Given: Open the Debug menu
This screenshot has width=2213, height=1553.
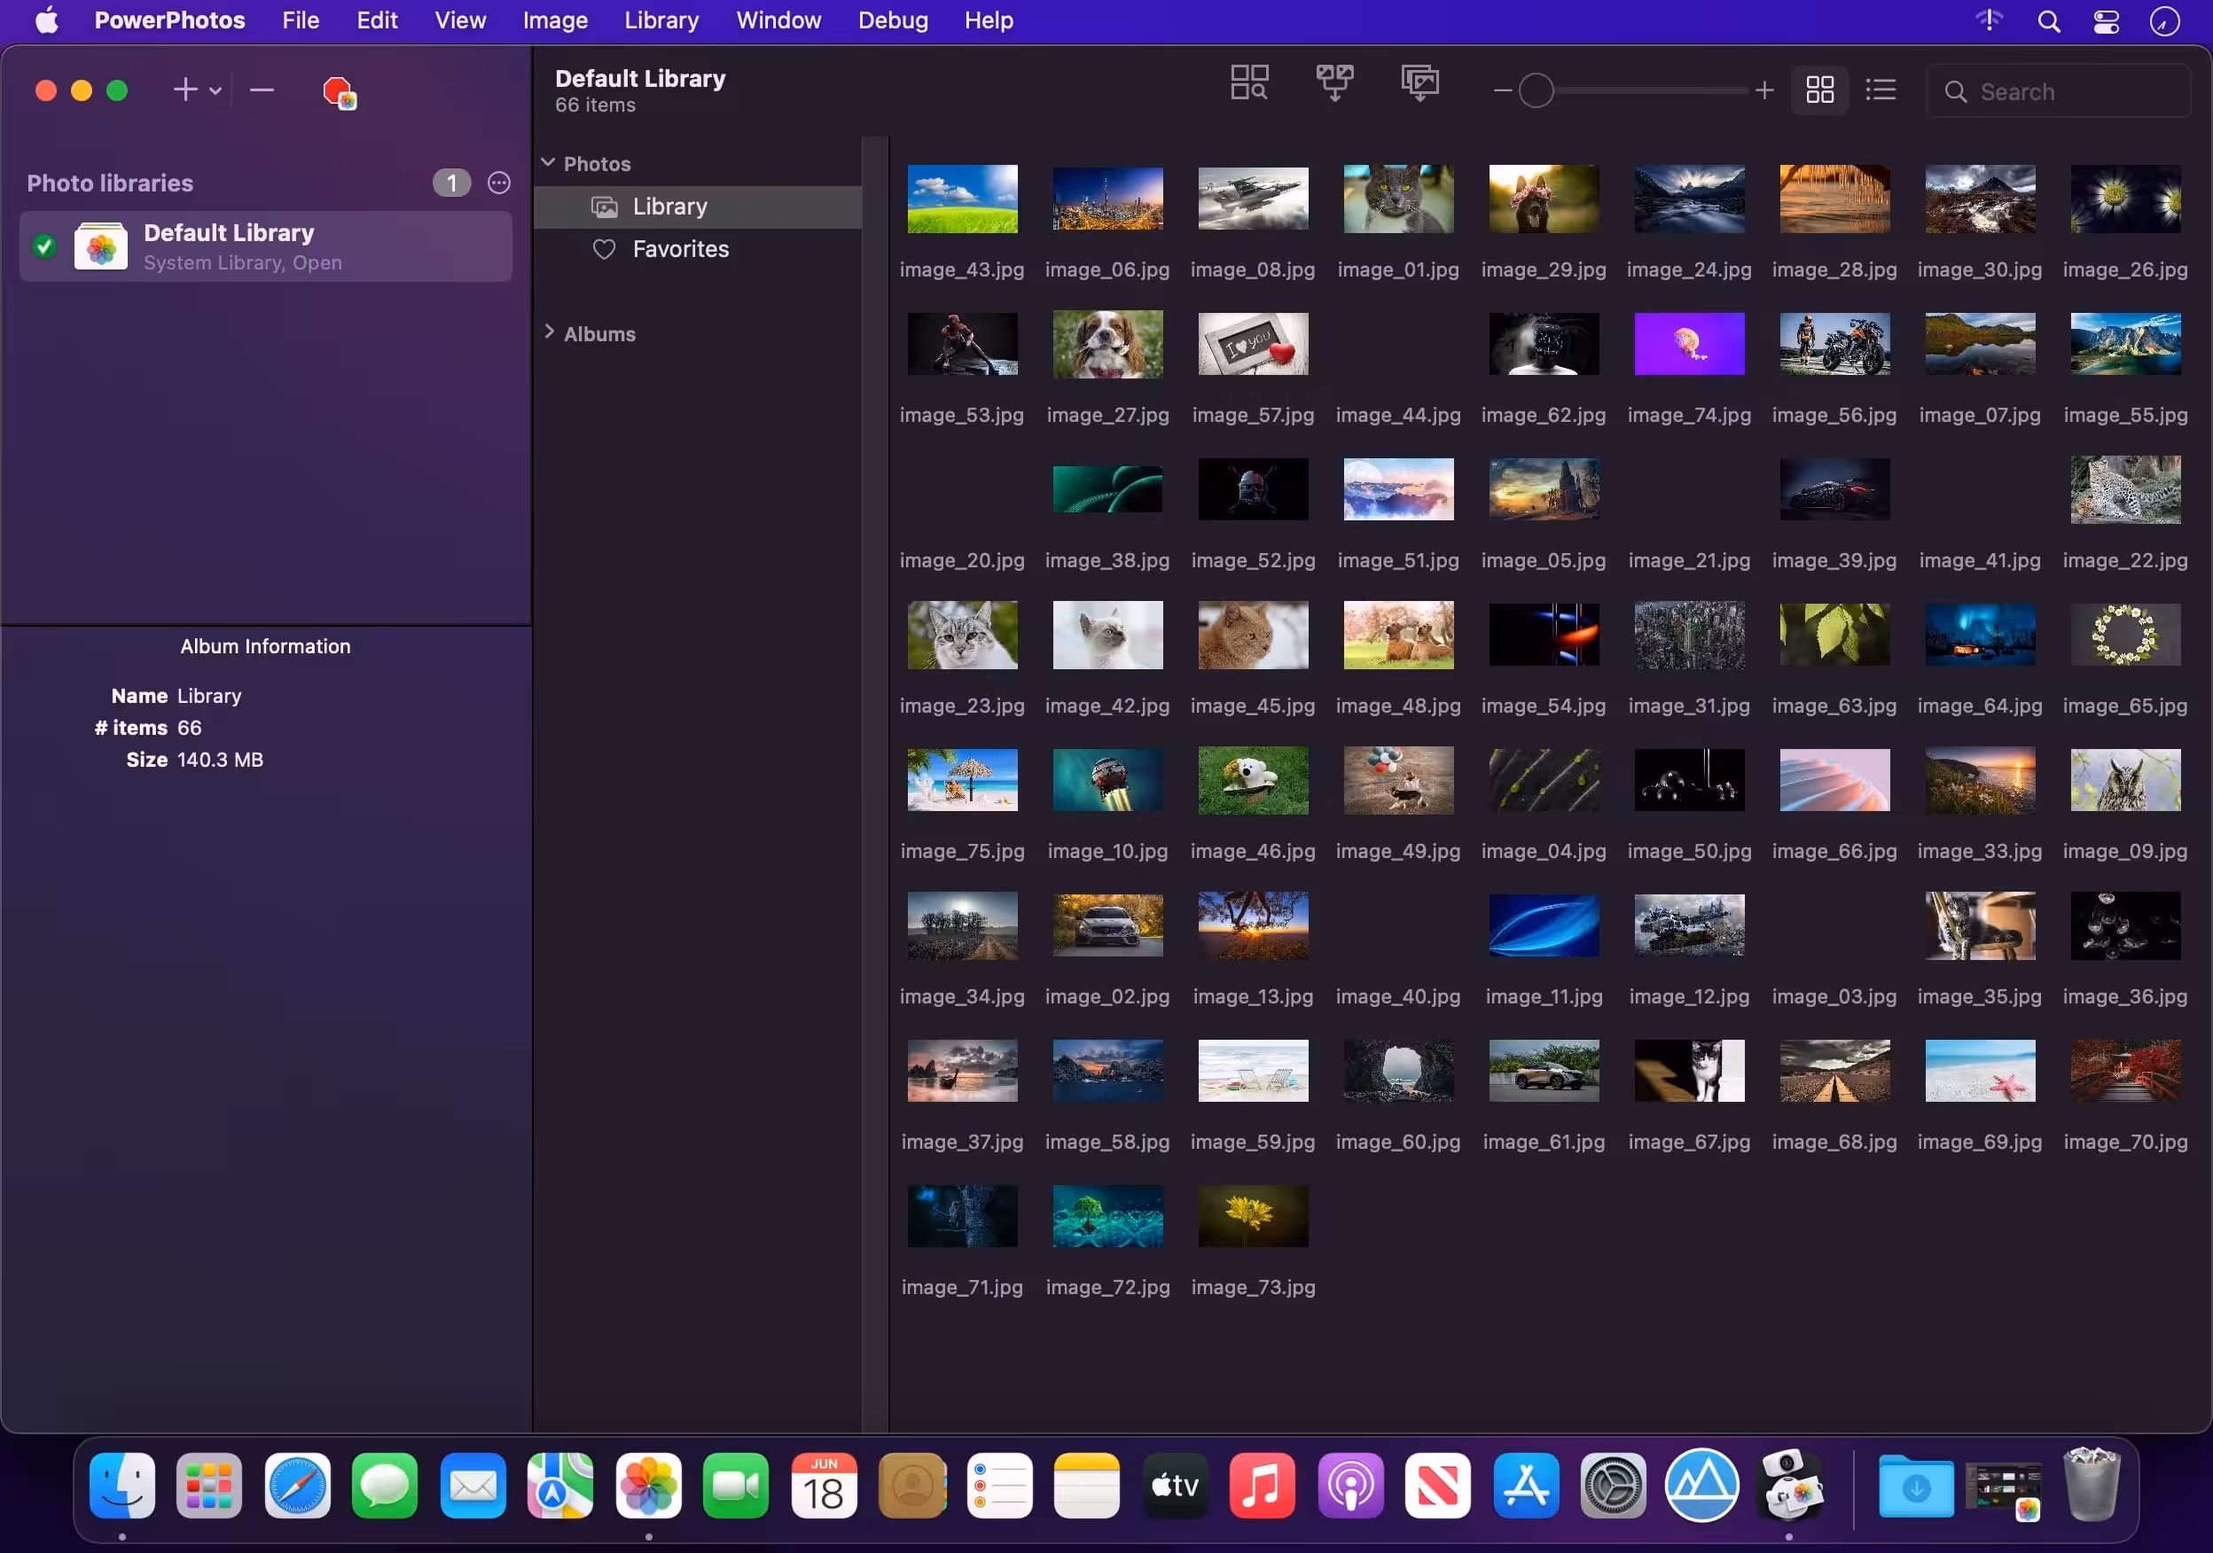Looking at the screenshot, I should tap(893, 20).
